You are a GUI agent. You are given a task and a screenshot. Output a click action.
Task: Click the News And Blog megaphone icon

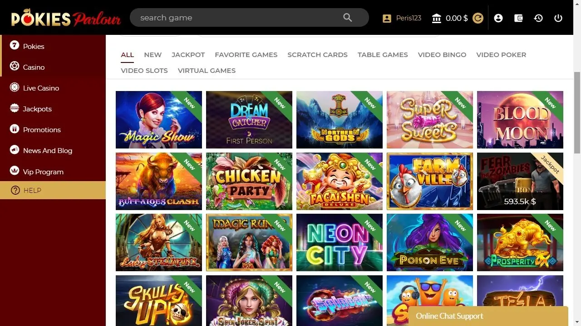15,150
